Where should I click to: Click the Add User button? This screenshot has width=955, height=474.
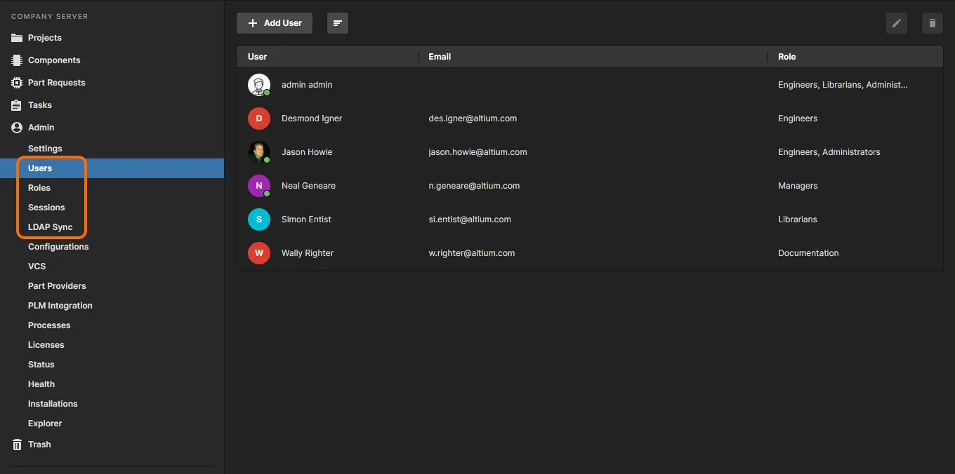click(275, 23)
